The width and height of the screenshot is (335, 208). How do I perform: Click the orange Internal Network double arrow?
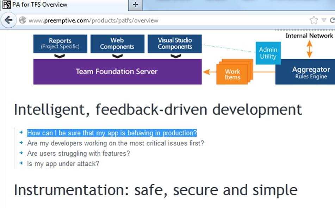coord(309,49)
